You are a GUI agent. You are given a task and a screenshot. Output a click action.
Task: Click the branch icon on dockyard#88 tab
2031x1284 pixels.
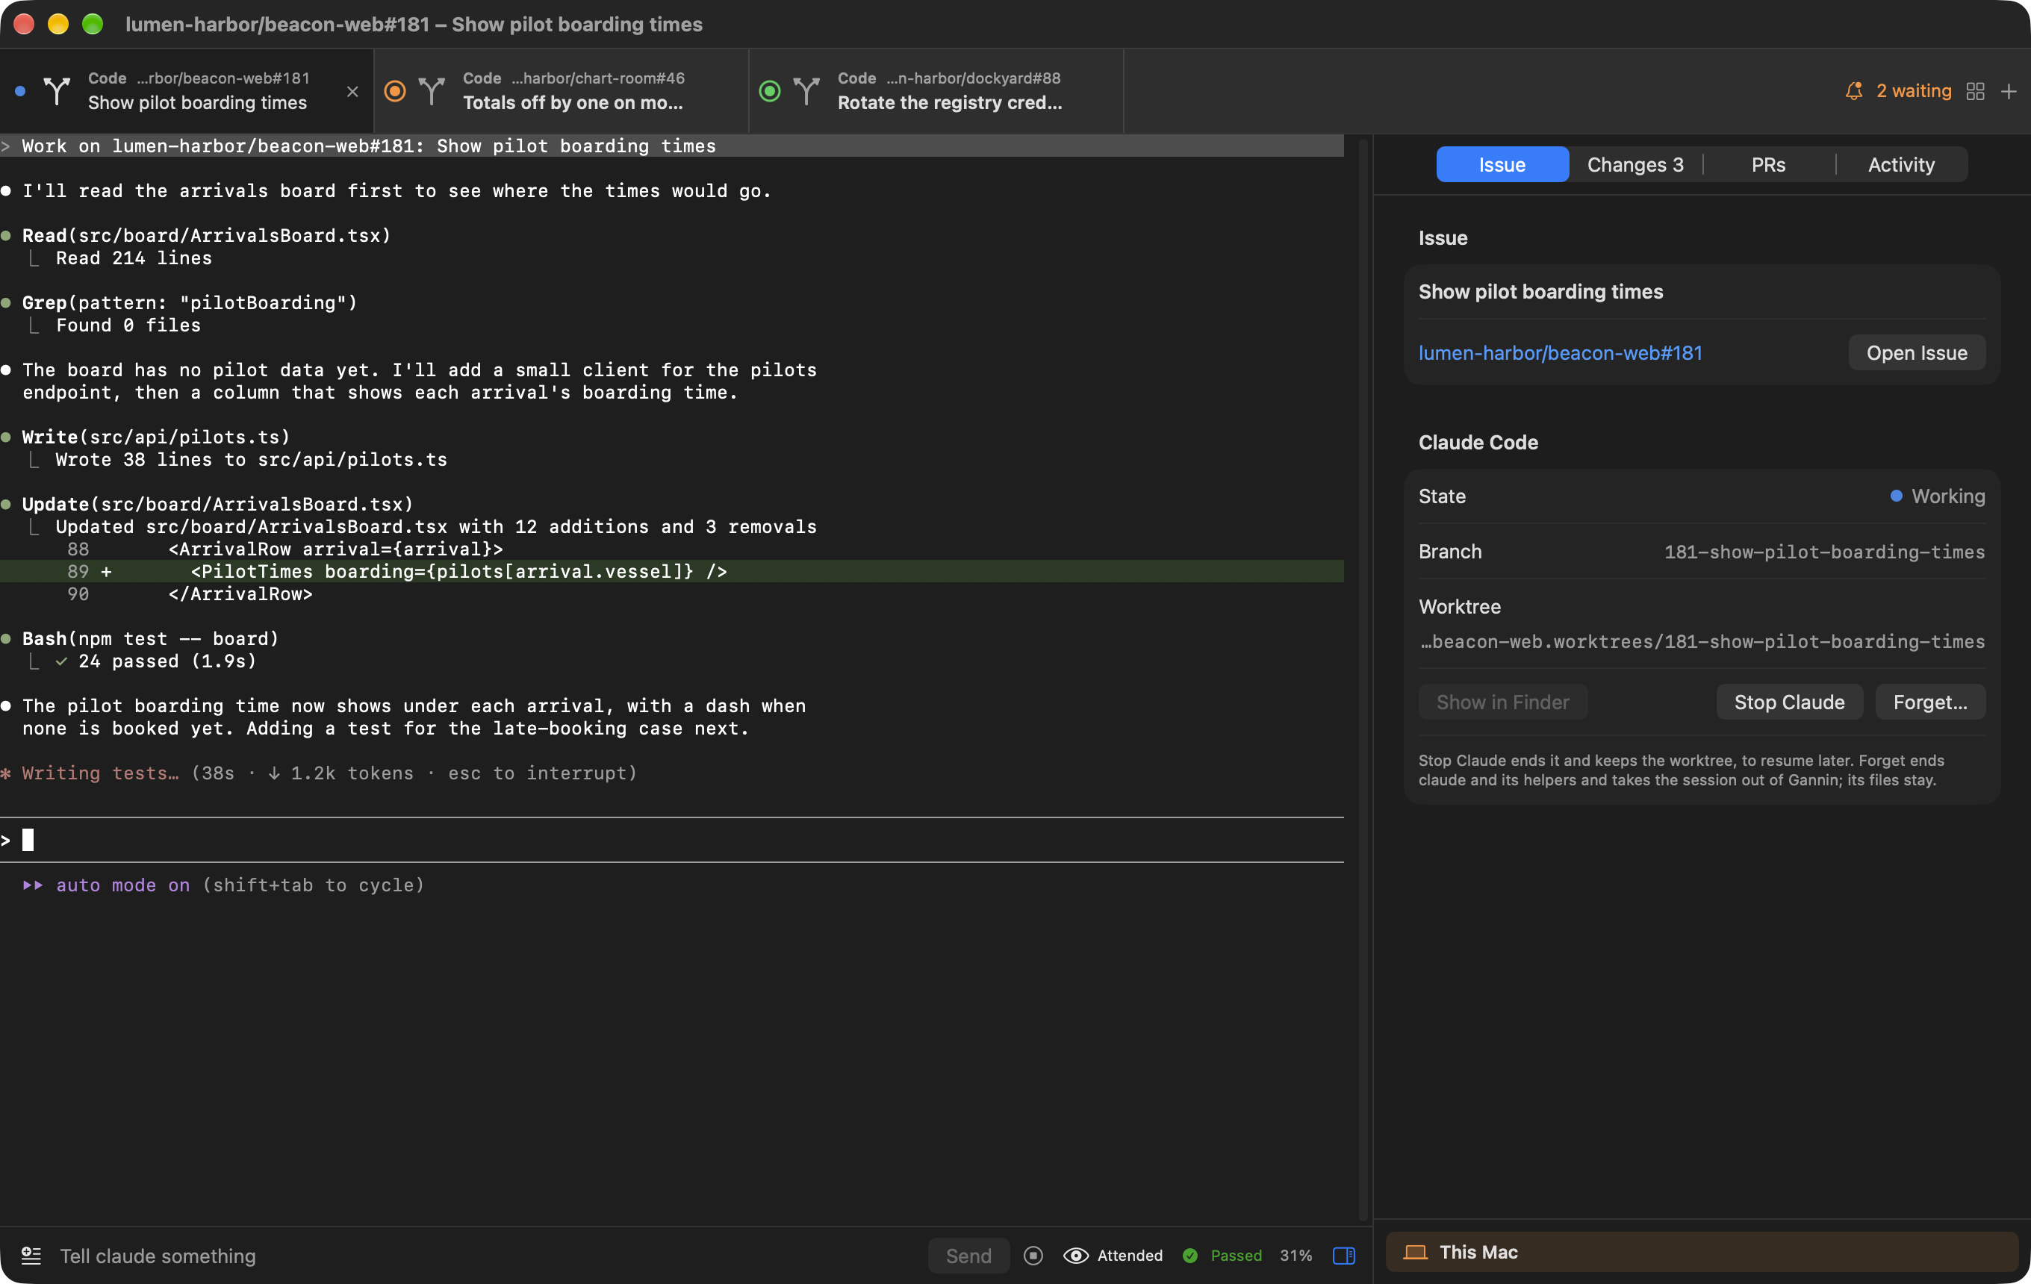[806, 90]
